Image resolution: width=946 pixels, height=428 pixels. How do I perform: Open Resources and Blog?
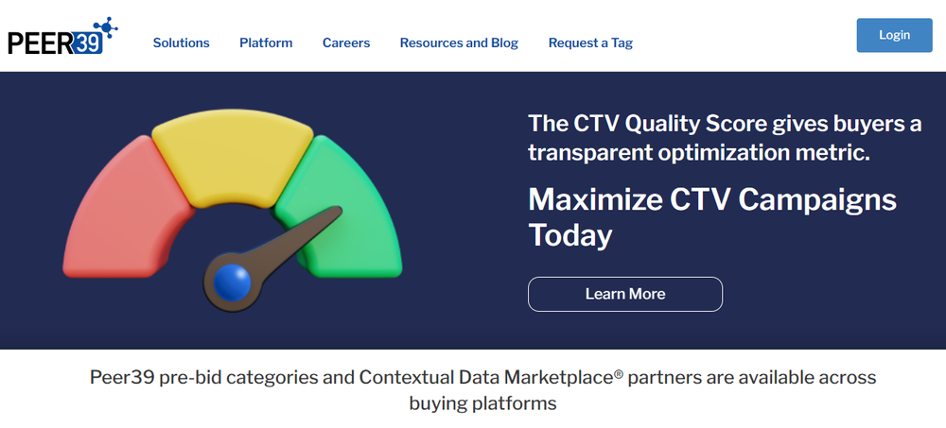click(x=459, y=43)
